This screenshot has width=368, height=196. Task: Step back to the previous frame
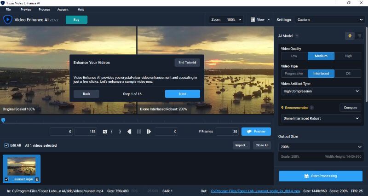129,132
